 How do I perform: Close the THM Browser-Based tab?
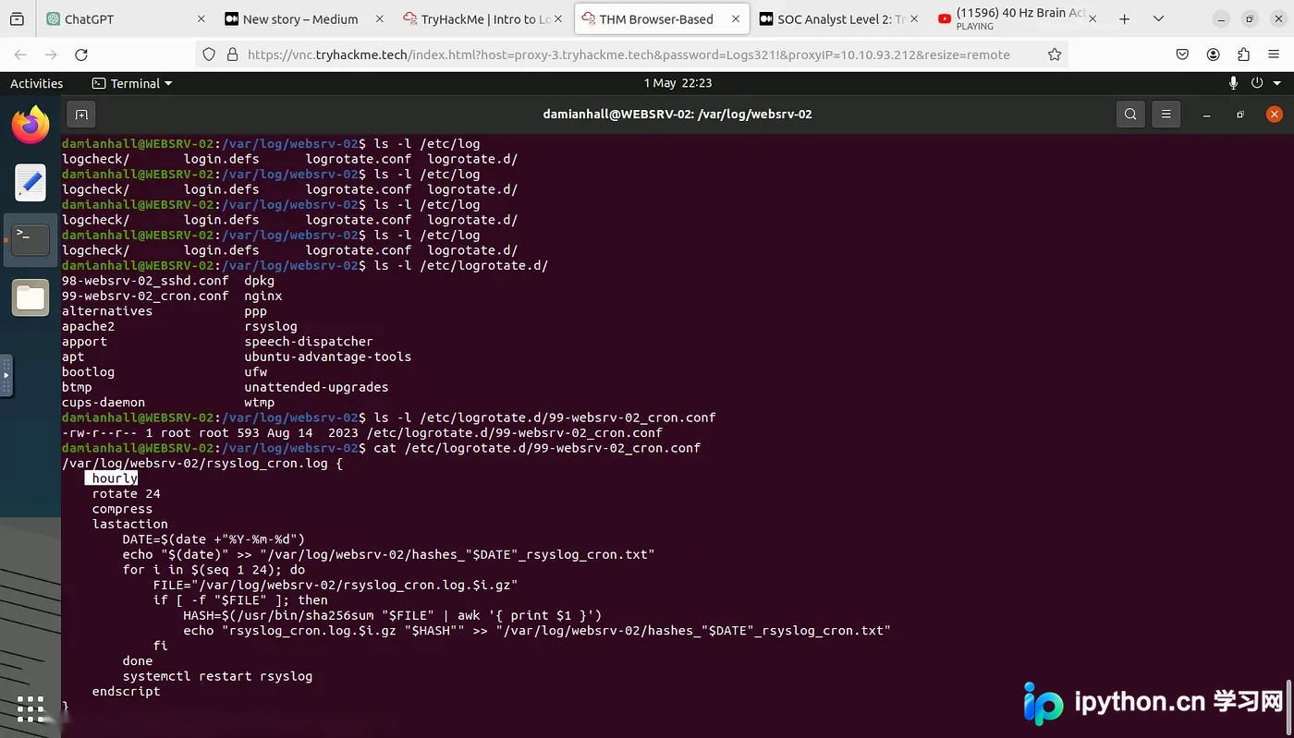coord(736,18)
